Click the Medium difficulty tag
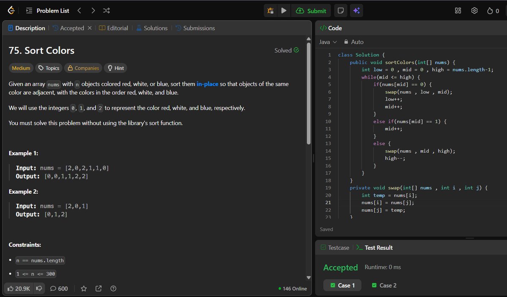Image resolution: width=507 pixels, height=297 pixels. 21,68
